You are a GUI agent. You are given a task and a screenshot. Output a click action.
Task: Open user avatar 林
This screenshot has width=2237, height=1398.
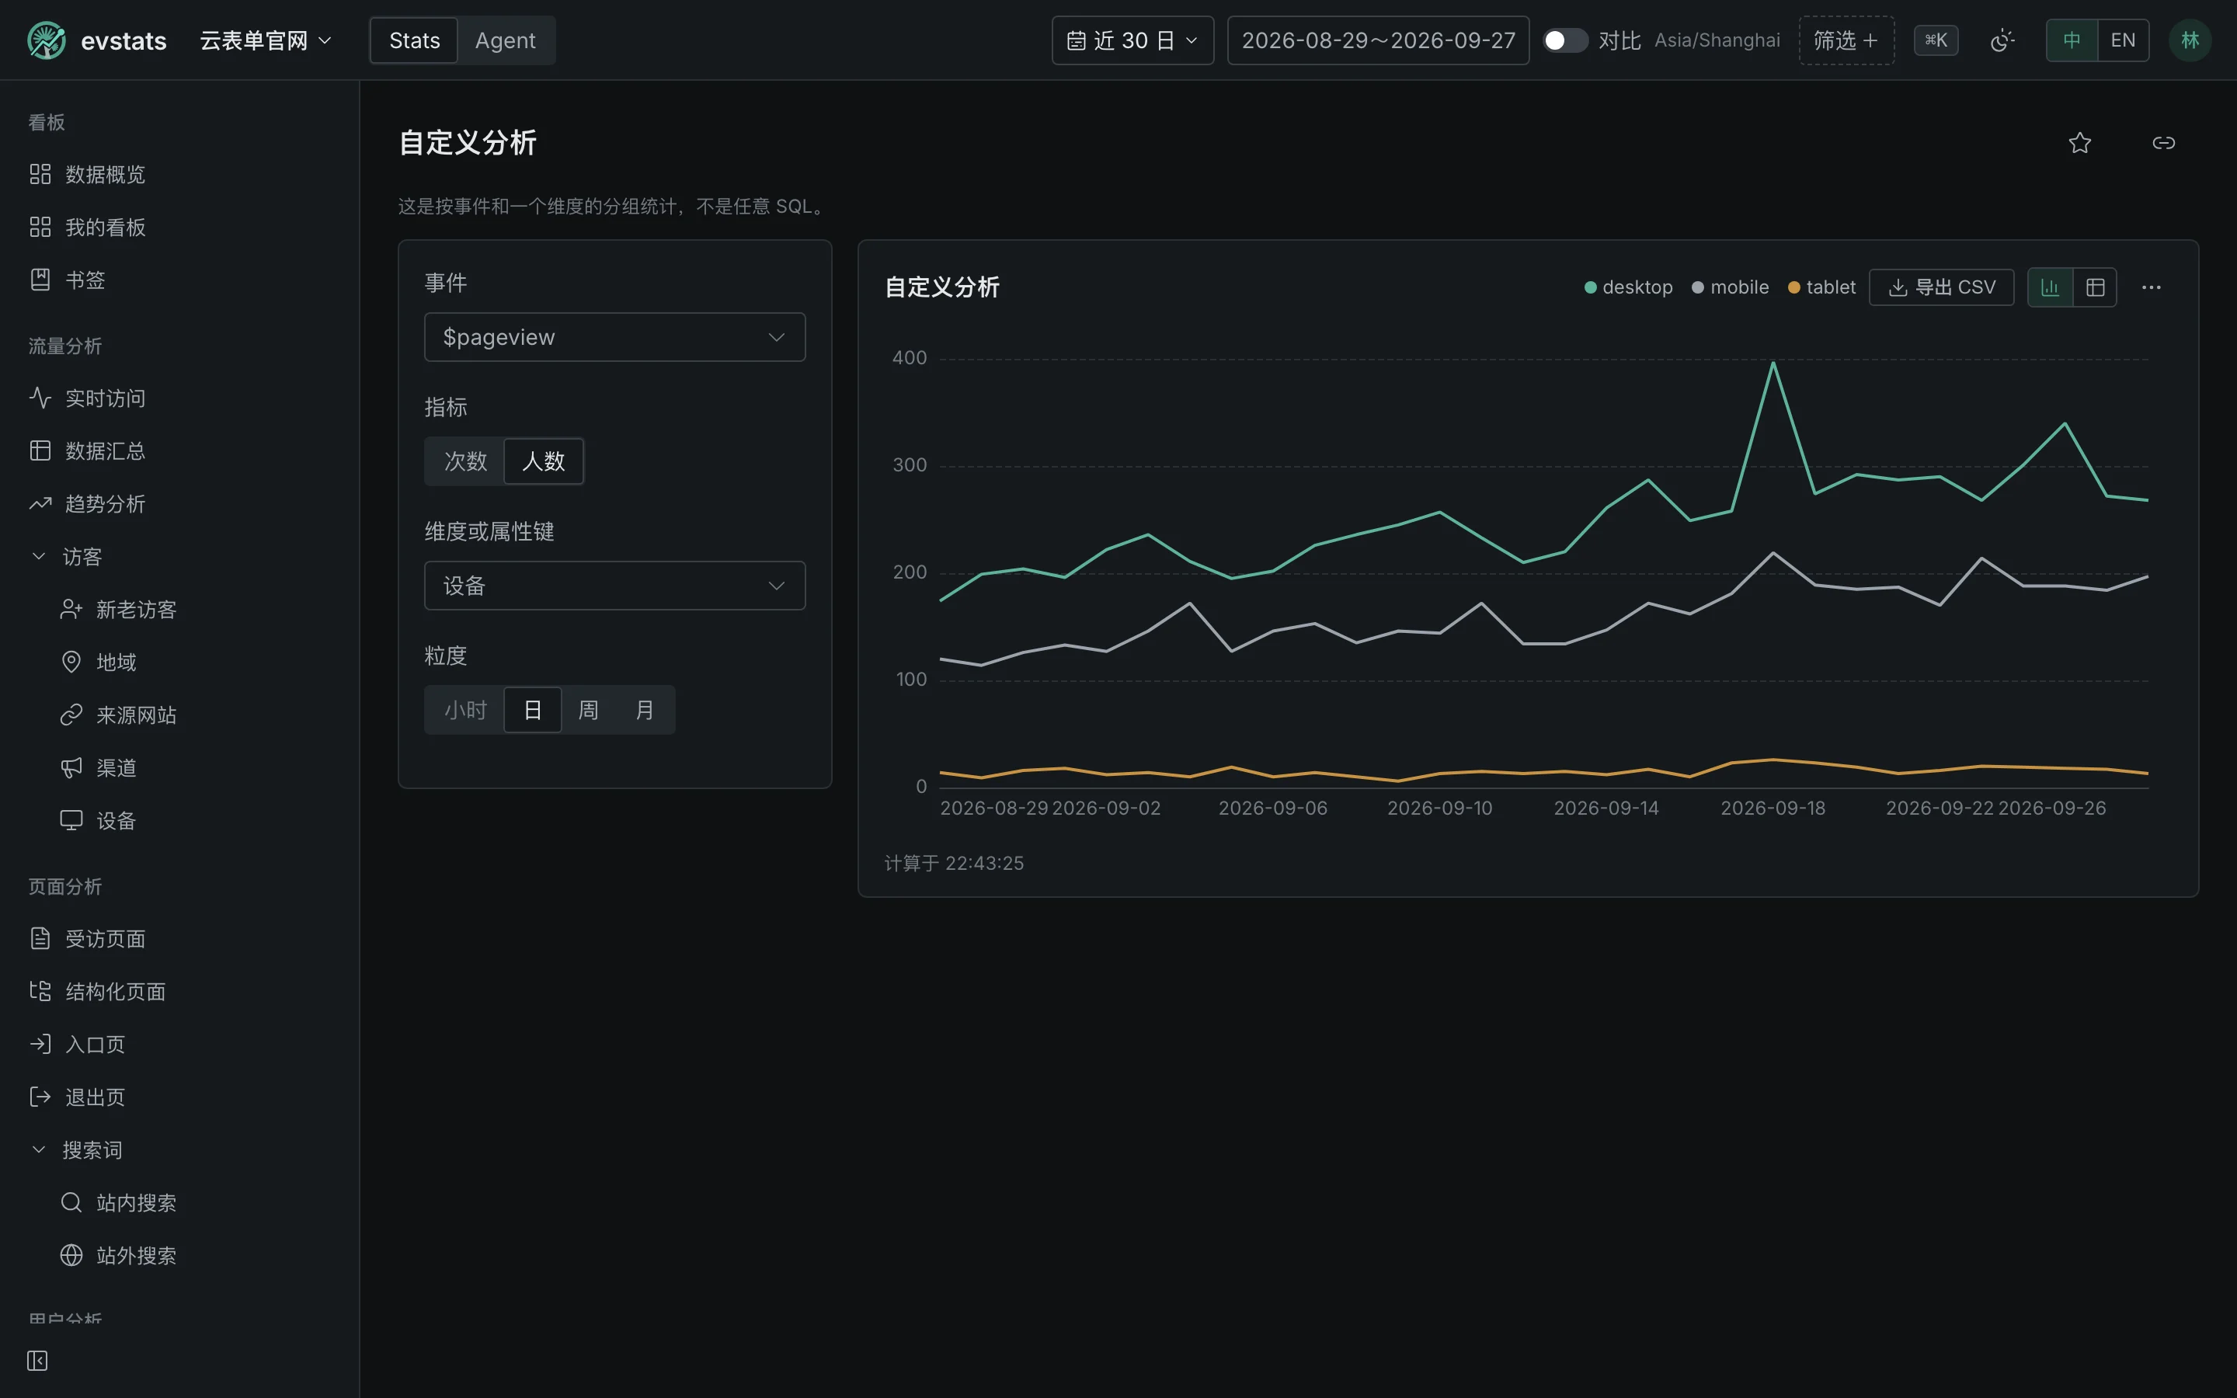[x=2190, y=40]
